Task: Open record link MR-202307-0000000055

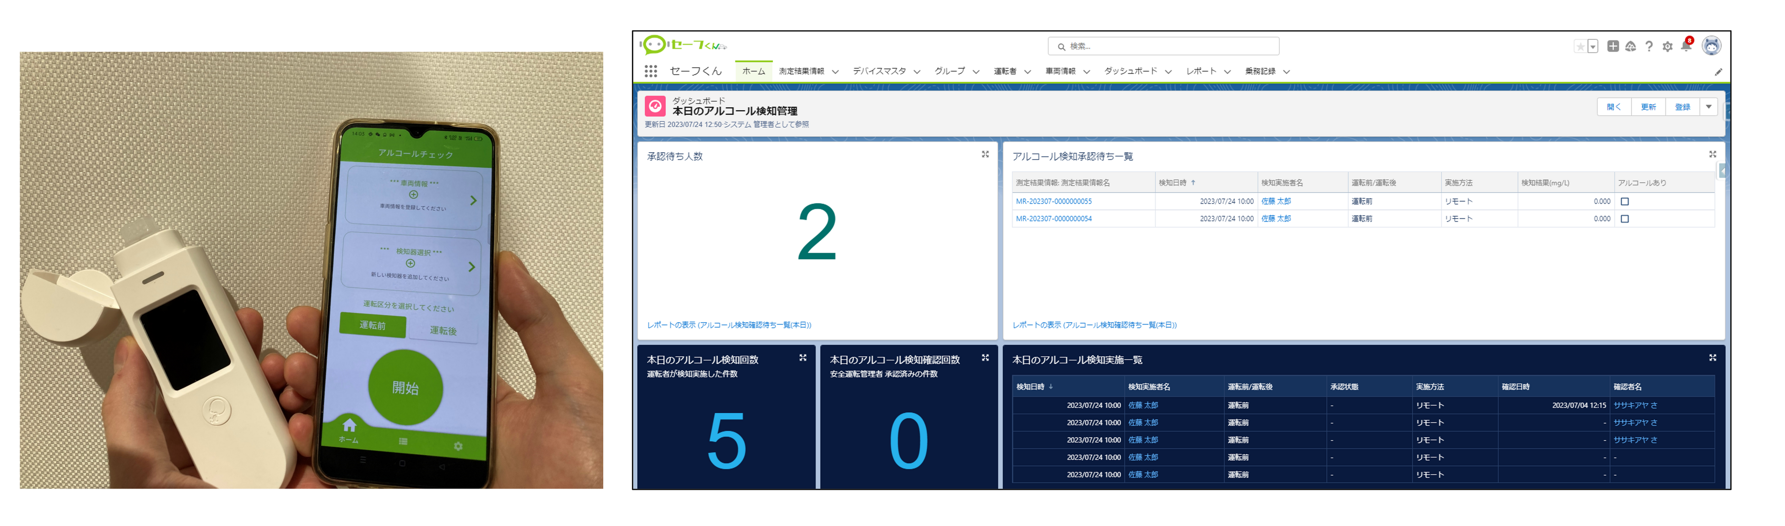Action: (1053, 202)
